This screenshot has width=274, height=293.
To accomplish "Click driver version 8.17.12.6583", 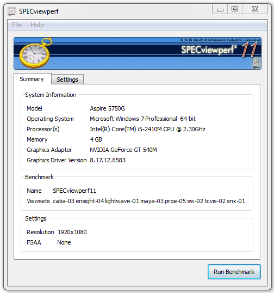I will click(x=108, y=160).
